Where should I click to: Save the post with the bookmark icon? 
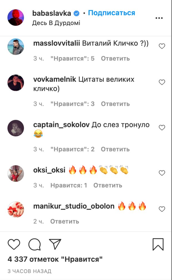tap(158, 244)
